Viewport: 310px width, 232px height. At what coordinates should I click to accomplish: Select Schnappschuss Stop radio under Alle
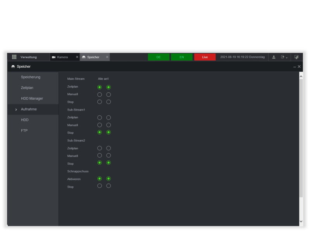100,186
